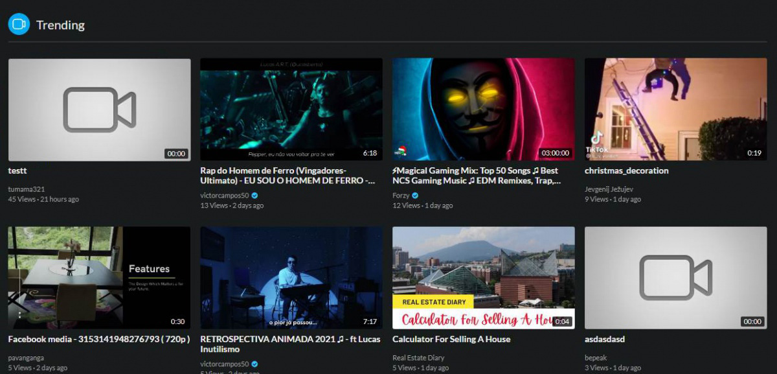Click the 'testt' video title
777x374 pixels.
click(x=17, y=170)
